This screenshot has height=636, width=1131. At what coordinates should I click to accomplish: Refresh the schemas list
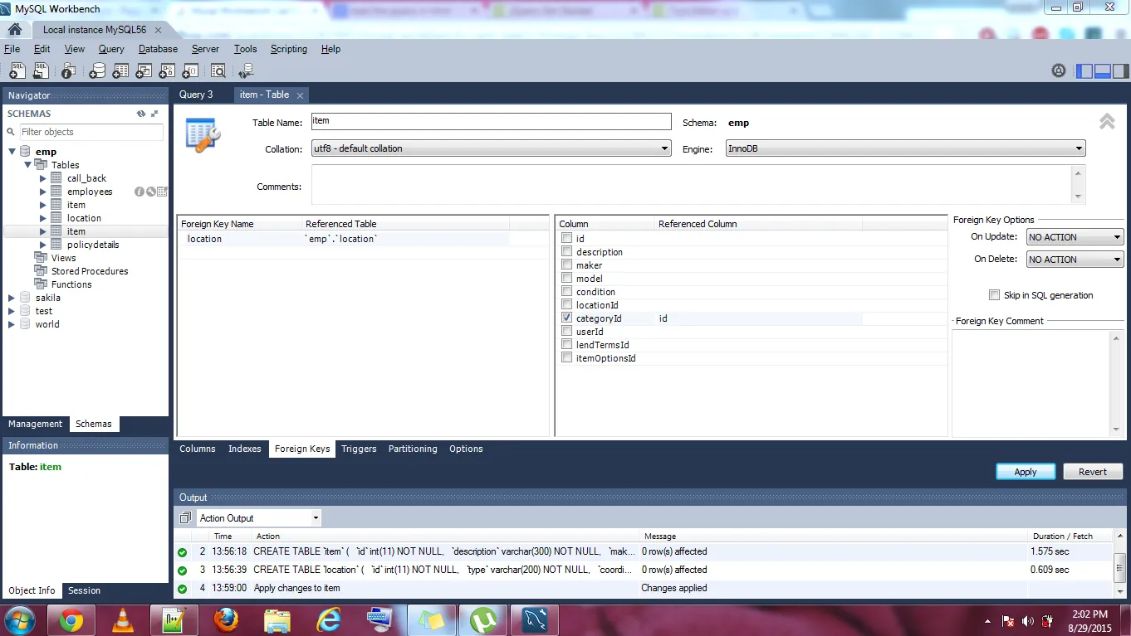tap(141, 114)
